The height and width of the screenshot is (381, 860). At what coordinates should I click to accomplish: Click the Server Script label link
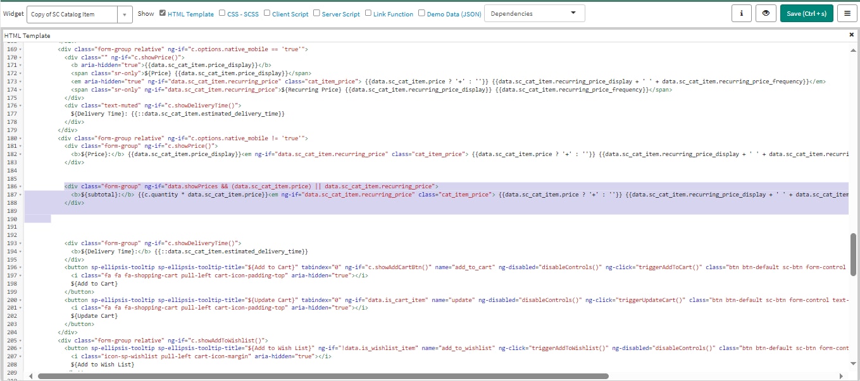341,14
